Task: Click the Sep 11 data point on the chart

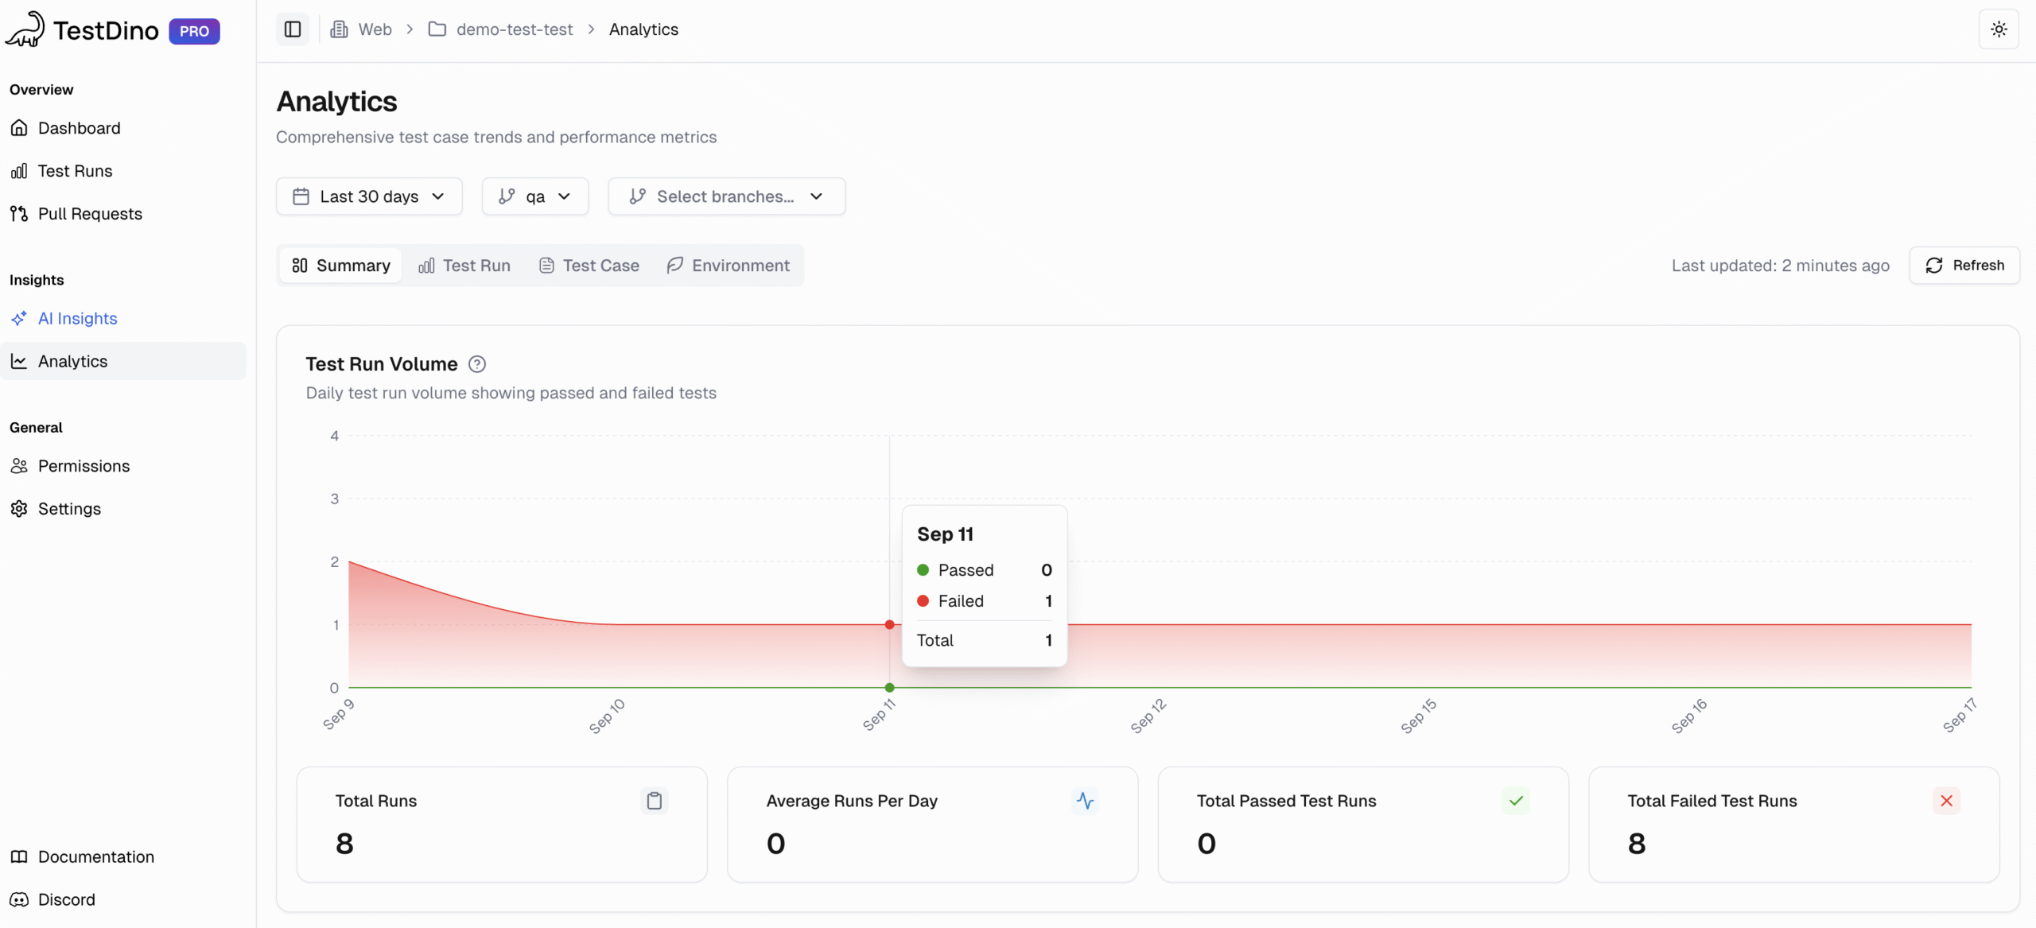Action: tap(889, 624)
